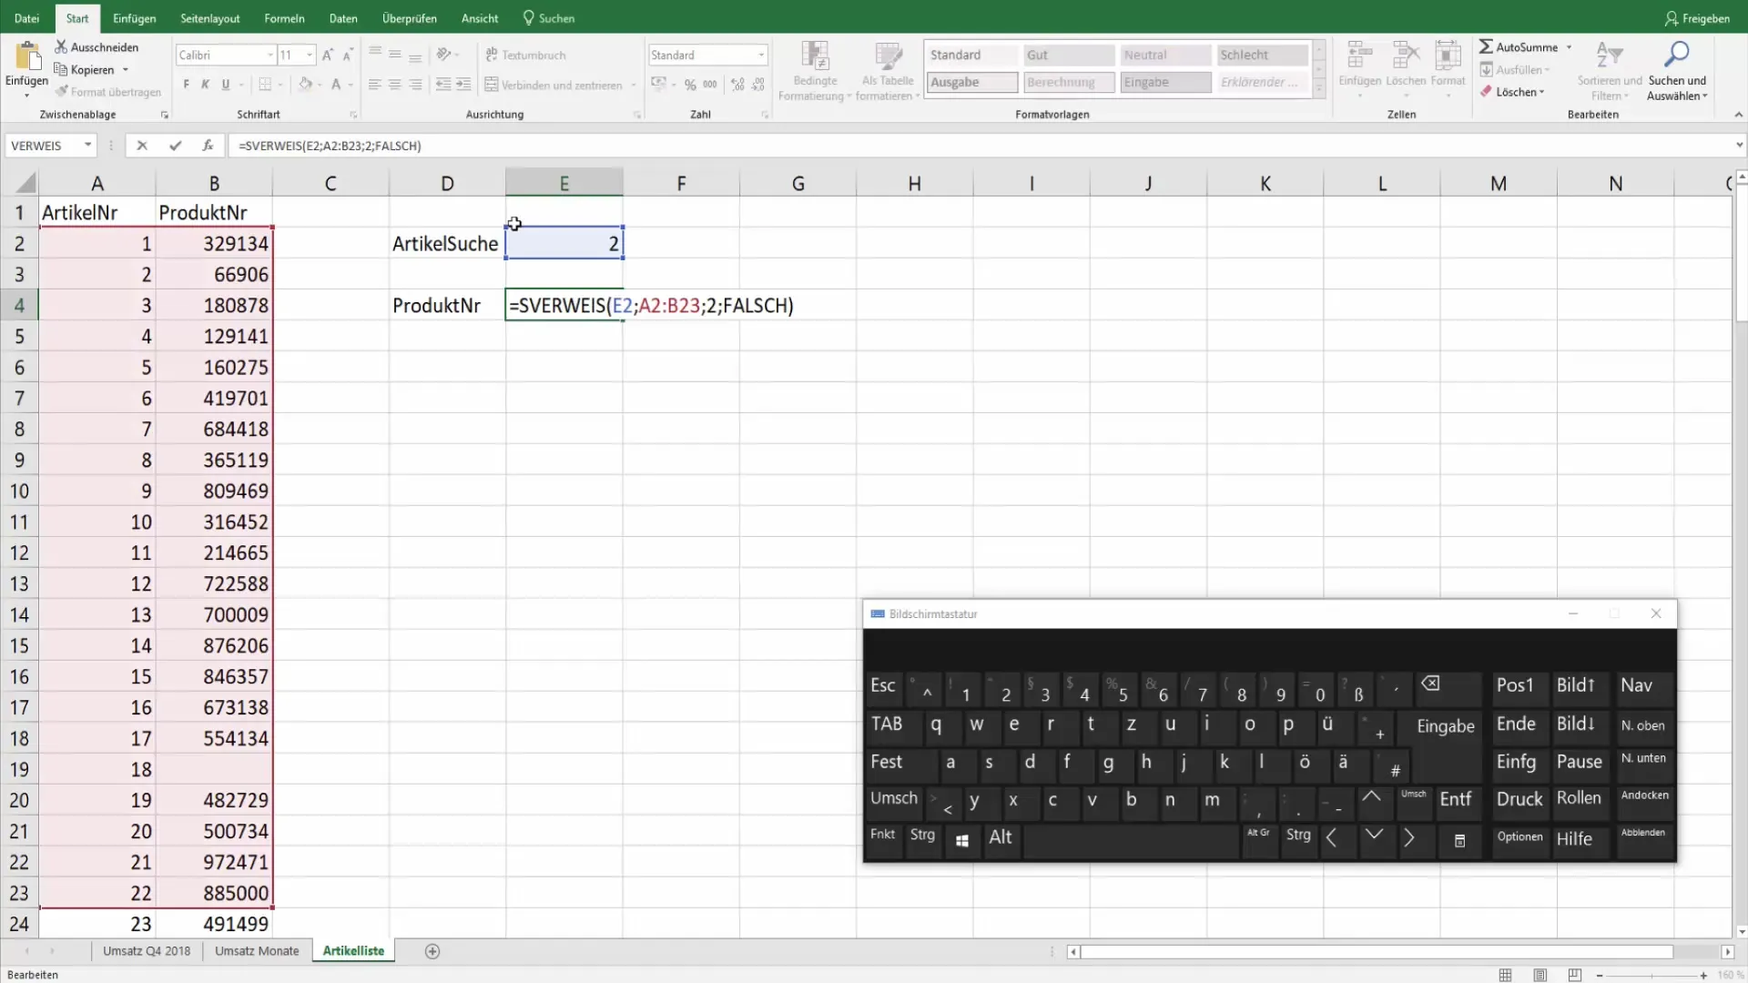Increase font size with the larger A icon
The height and width of the screenshot is (983, 1748).
click(x=328, y=56)
